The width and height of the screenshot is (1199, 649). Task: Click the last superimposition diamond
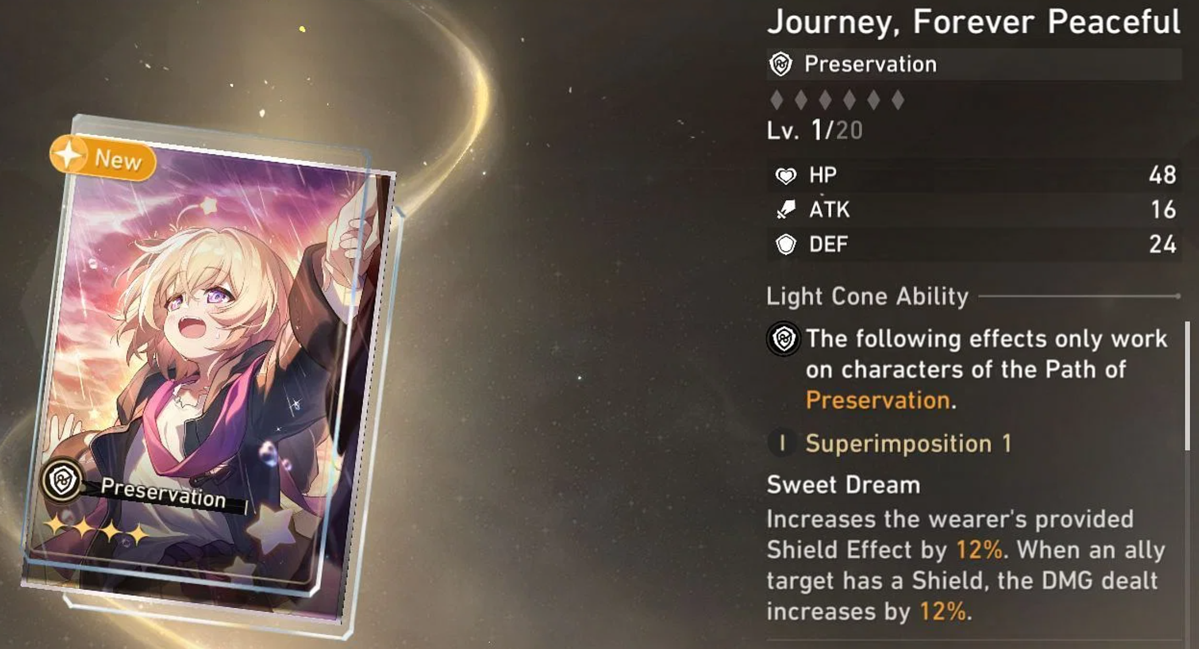(x=898, y=100)
